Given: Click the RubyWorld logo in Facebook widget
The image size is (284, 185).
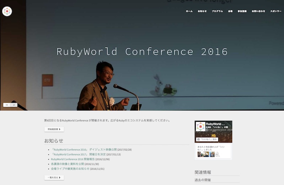Looking at the screenshot, I should pos(201,127).
